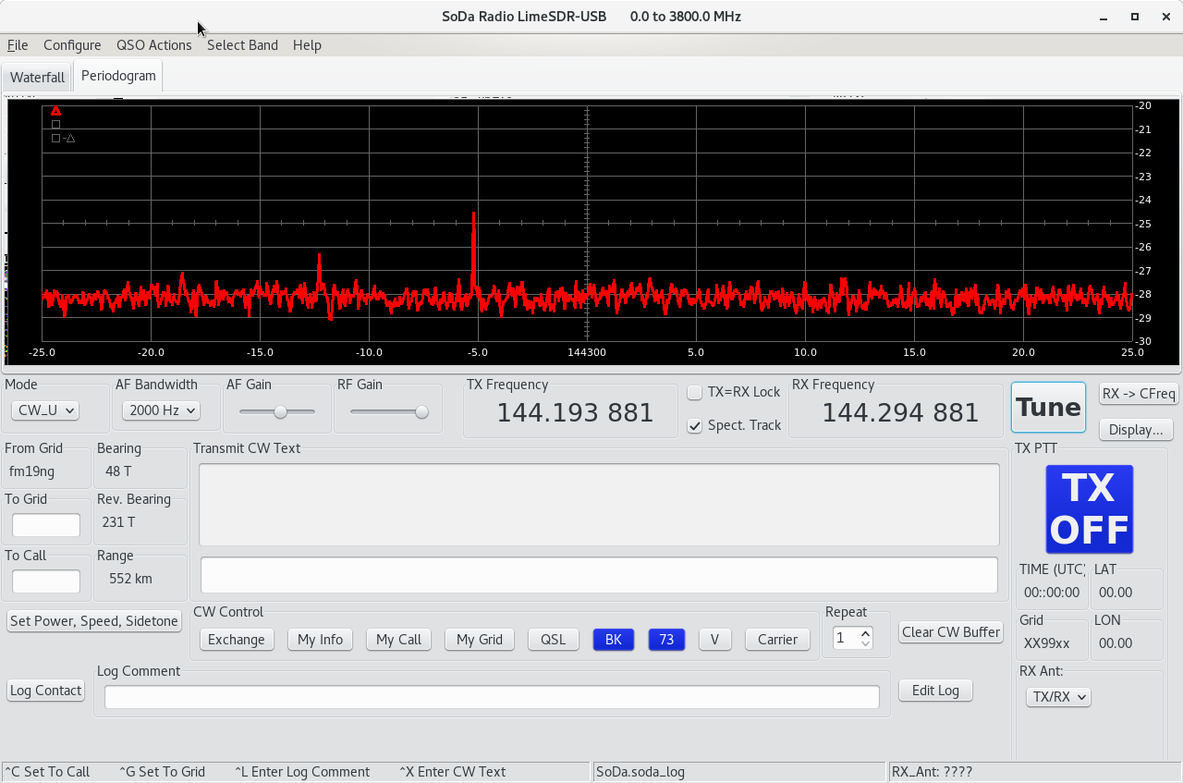Enable the TX=RX Lock checkbox
Image resolution: width=1183 pixels, height=783 pixels.
click(695, 392)
